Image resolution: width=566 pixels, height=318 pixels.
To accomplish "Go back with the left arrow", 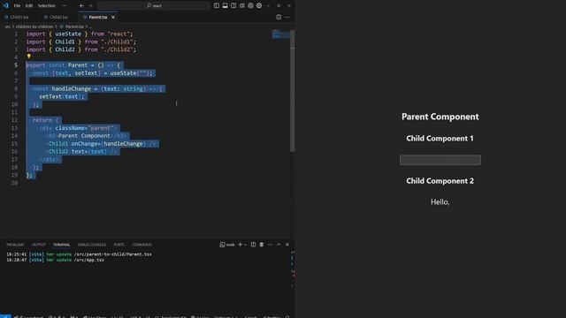I will click(82, 6).
